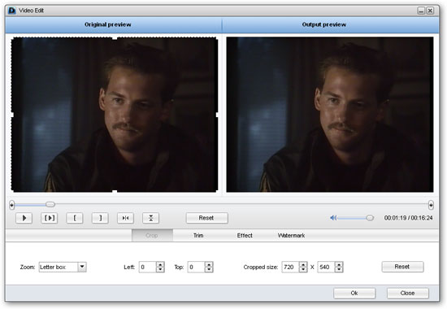The image size is (447, 309).
Task: Click the volume slider handle
Action: tap(370, 218)
